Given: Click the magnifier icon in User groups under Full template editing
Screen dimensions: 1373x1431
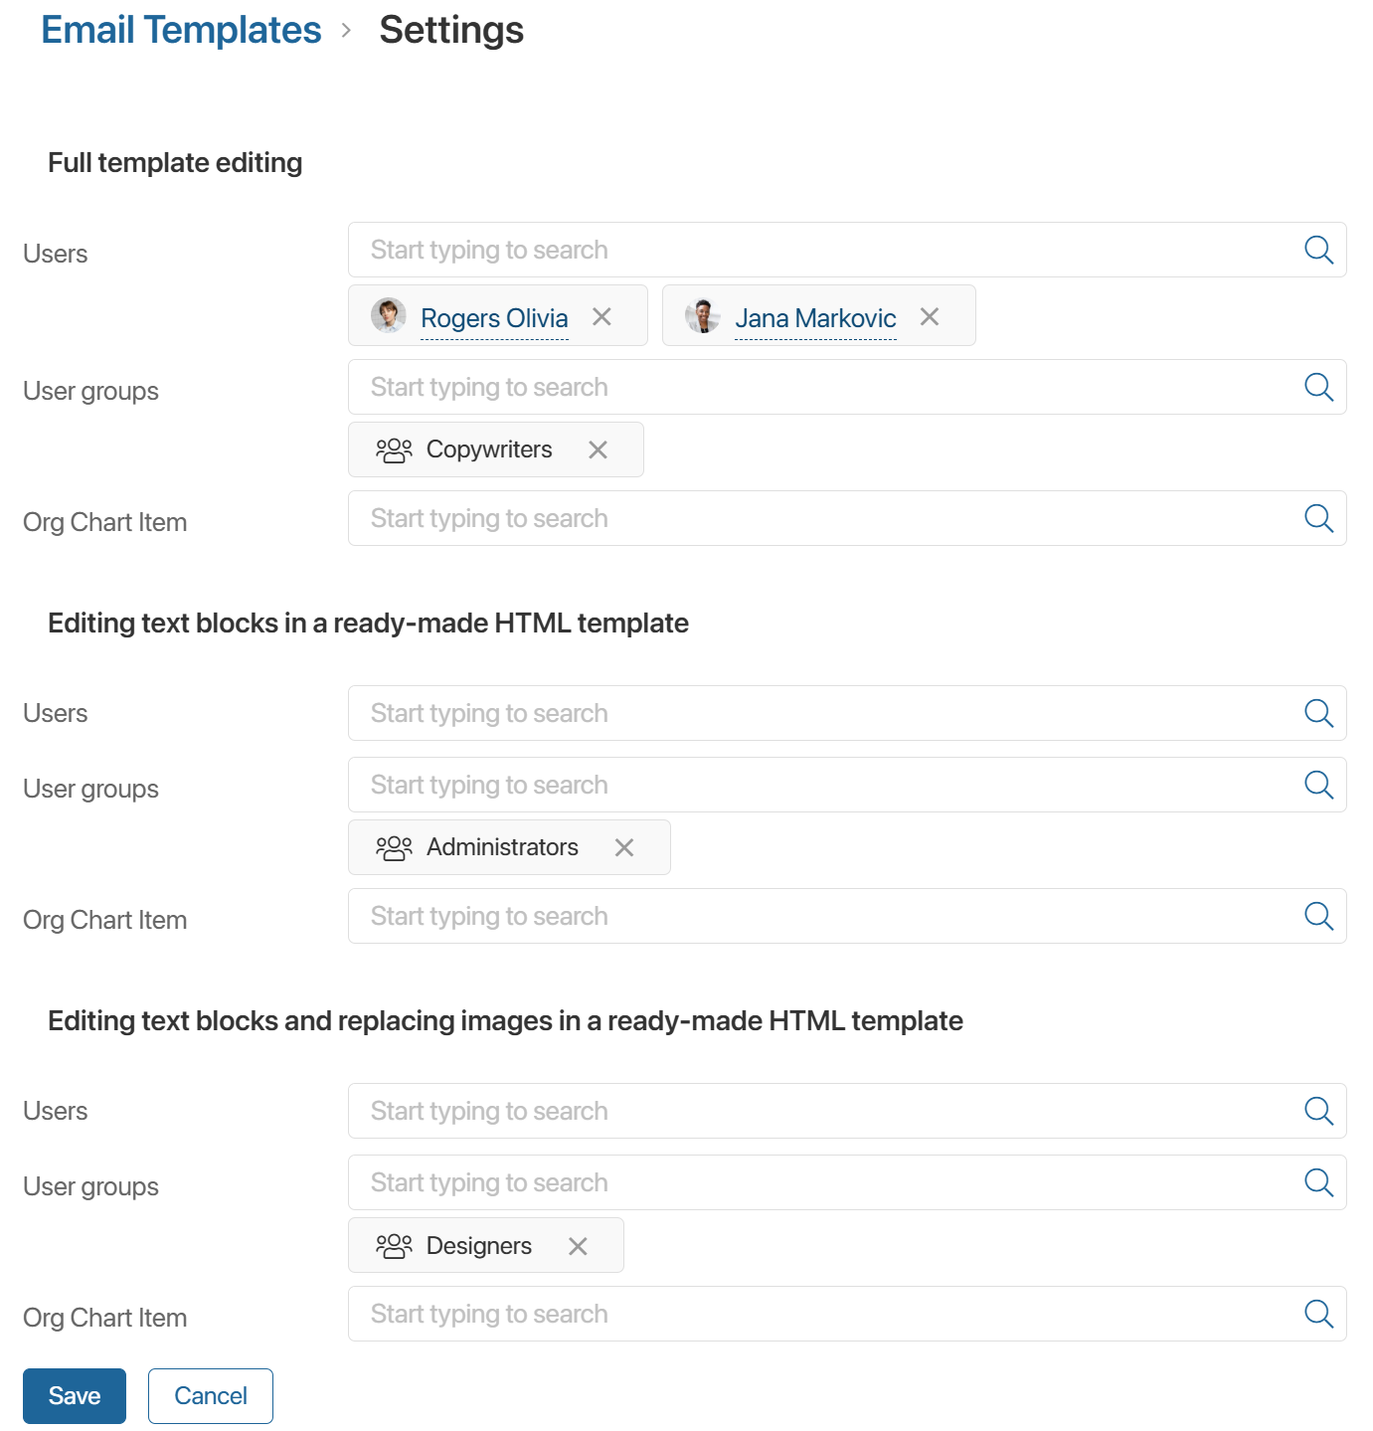Looking at the screenshot, I should tap(1318, 387).
